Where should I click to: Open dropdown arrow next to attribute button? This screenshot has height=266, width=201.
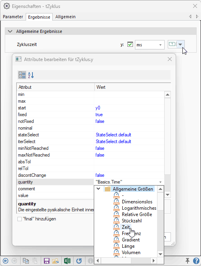point(180,44)
